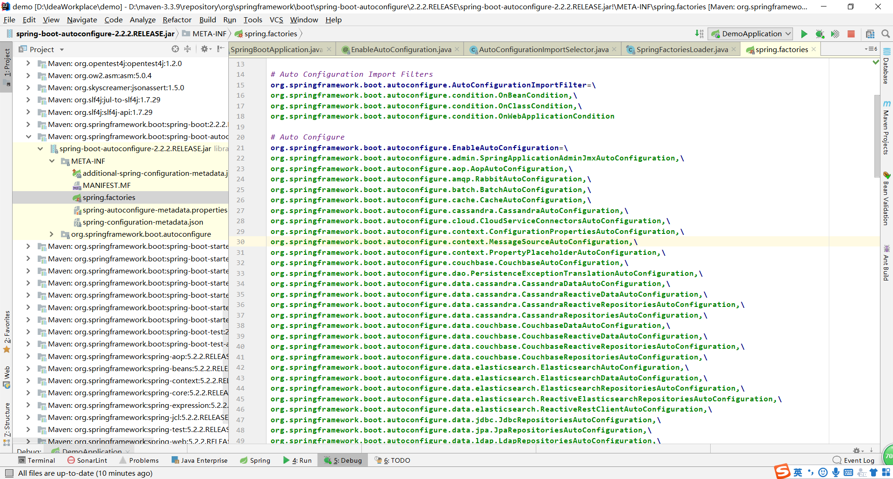Screen dimensions: 893x479
Task: Open the Terminal tool window
Action: coord(36,460)
